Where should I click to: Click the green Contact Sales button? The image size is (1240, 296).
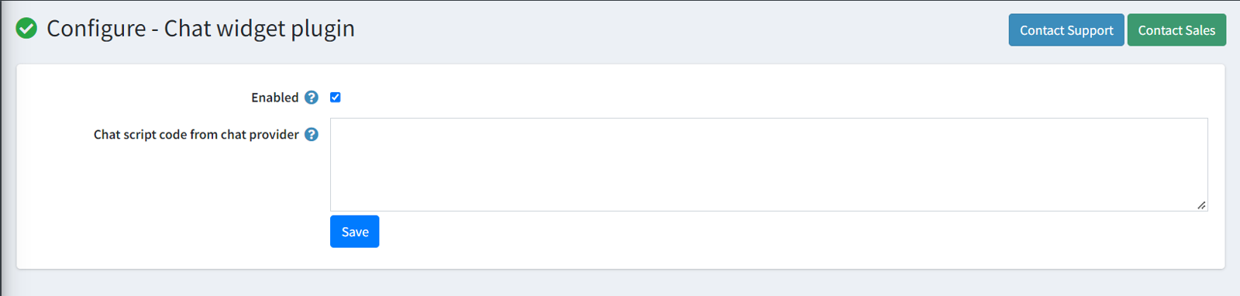click(1176, 30)
